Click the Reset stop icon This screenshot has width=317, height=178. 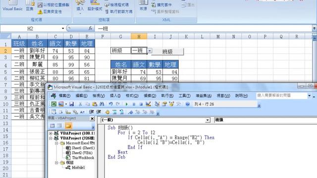pos(141,104)
